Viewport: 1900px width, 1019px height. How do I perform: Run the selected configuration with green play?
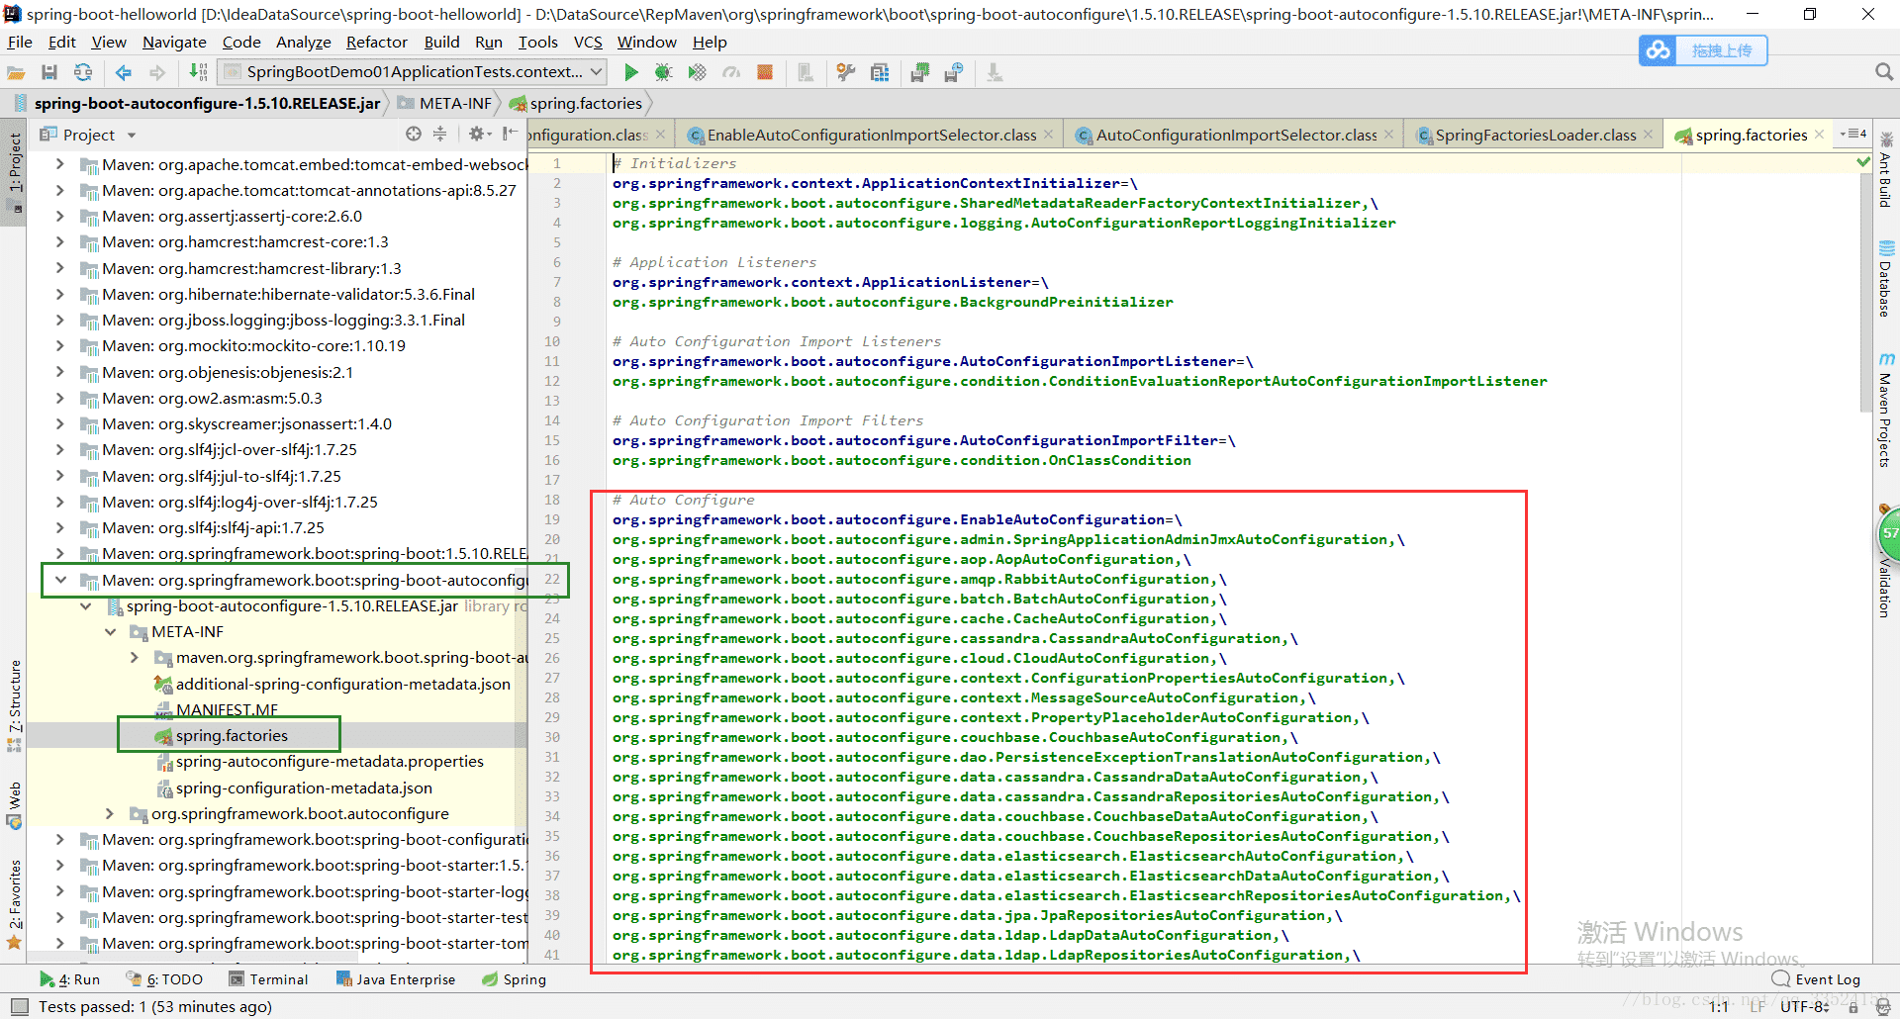pos(630,72)
